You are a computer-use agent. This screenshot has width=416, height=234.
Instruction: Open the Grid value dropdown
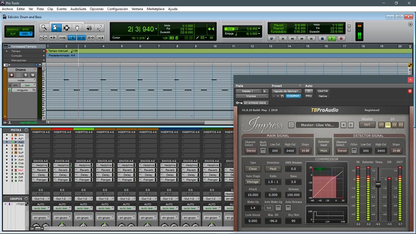(x=259, y=29)
